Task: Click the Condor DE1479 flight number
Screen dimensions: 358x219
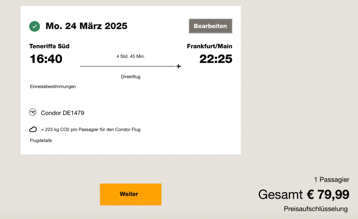Action: pos(62,113)
